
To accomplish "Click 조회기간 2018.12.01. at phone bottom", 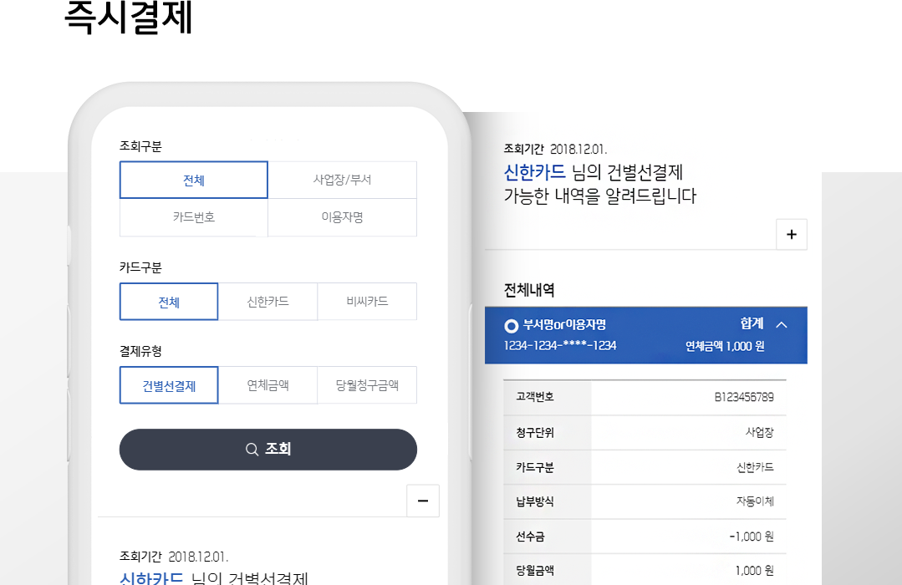I will click(x=174, y=557).
